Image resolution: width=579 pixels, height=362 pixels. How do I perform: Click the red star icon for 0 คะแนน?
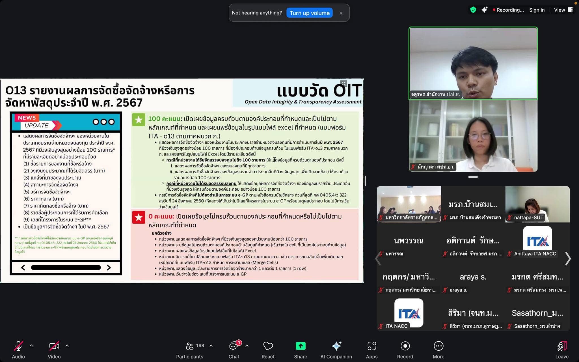(139, 217)
